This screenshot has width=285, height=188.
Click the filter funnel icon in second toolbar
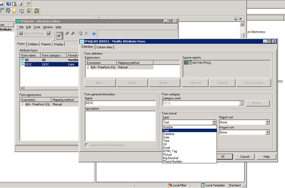[x=9, y=11]
